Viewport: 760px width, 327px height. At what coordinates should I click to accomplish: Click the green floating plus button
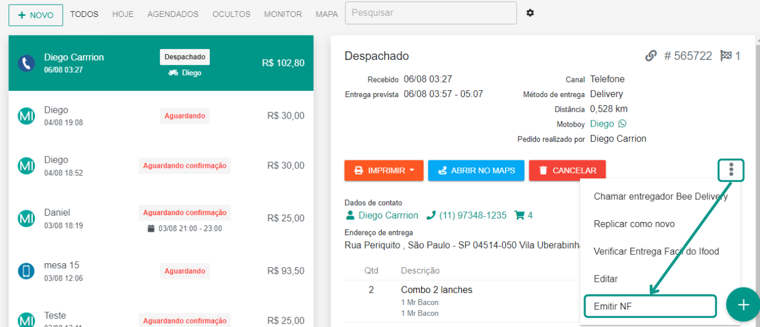coord(742,305)
